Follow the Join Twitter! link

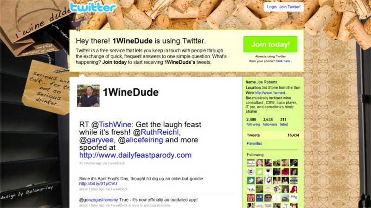290,7
